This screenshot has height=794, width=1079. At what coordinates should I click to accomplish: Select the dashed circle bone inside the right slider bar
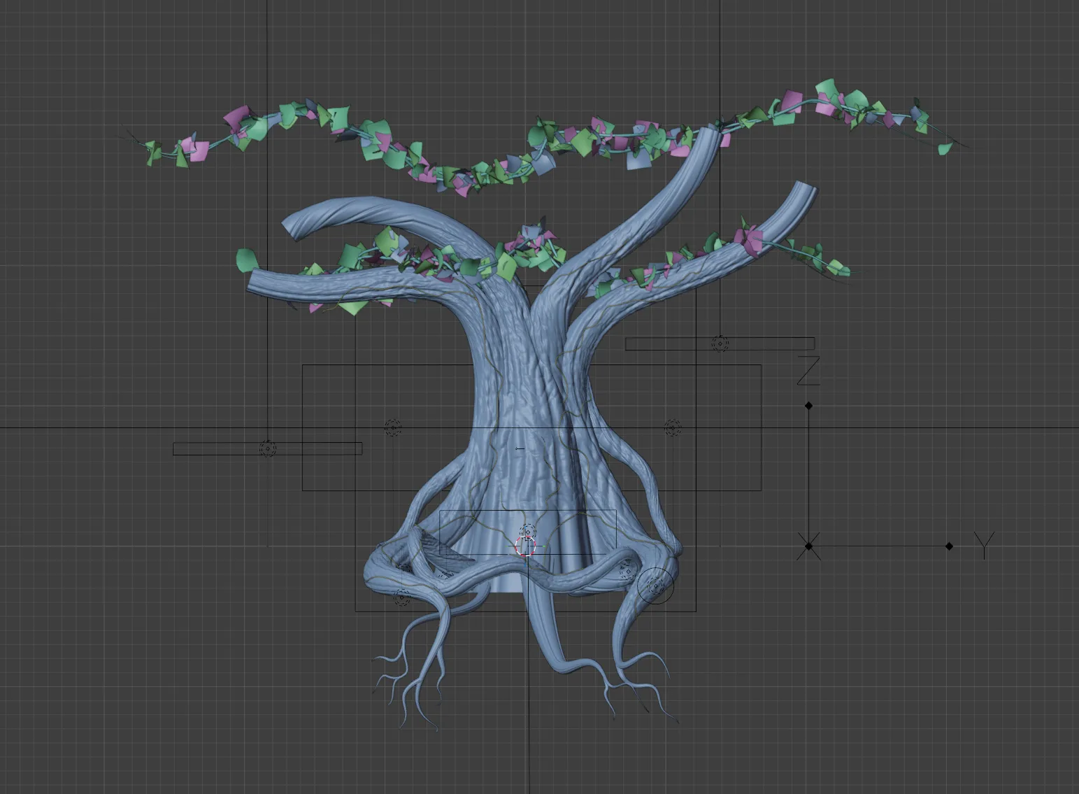[x=720, y=343]
